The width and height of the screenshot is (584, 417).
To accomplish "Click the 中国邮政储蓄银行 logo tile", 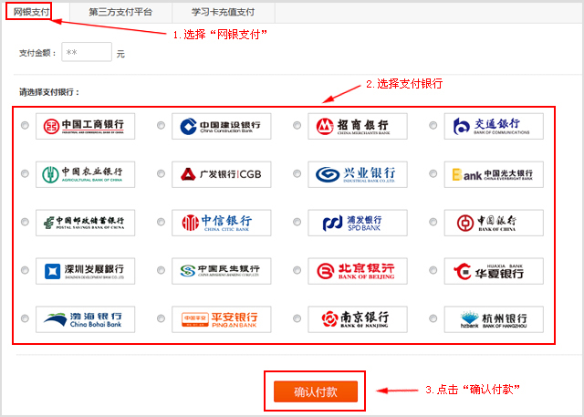I will tap(85, 223).
